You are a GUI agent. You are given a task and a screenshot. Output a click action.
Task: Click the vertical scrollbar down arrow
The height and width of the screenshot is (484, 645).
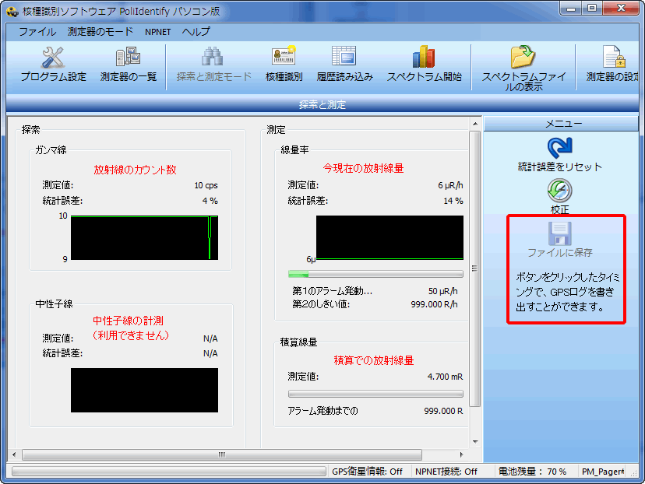[475, 442]
